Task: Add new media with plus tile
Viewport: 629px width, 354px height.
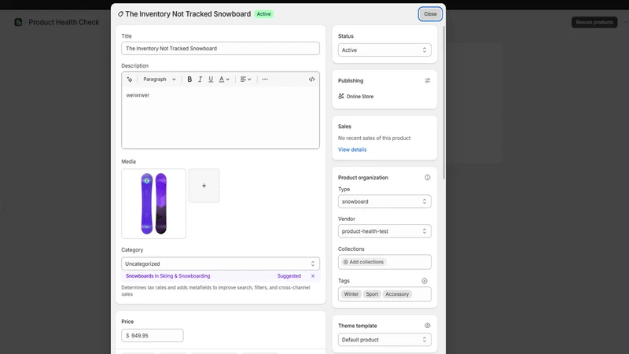Action: 204,186
